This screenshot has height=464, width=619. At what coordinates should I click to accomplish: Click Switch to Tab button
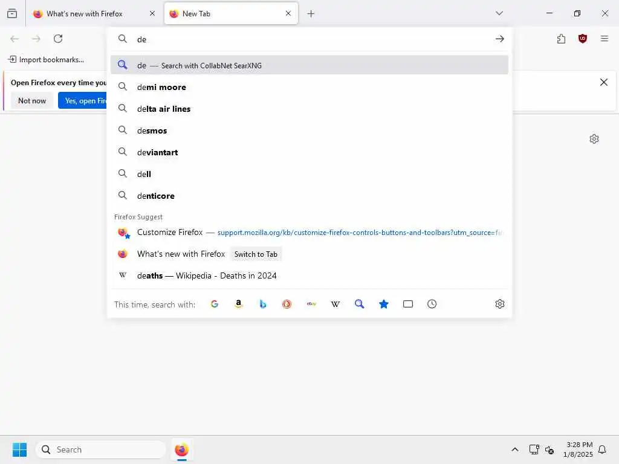click(x=256, y=254)
